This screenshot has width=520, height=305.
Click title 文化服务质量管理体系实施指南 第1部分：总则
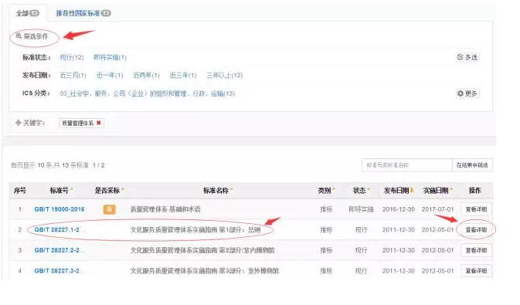click(x=195, y=230)
